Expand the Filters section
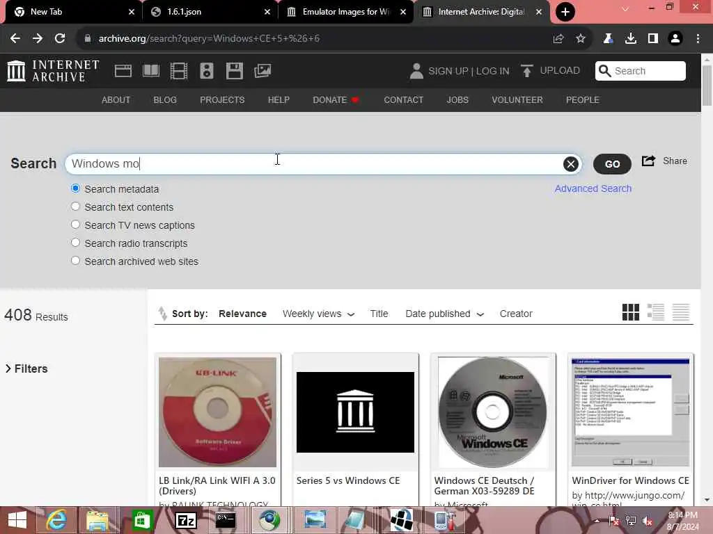Viewport: 713px width, 534px height. pyautogui.click(x=26, y=369)
